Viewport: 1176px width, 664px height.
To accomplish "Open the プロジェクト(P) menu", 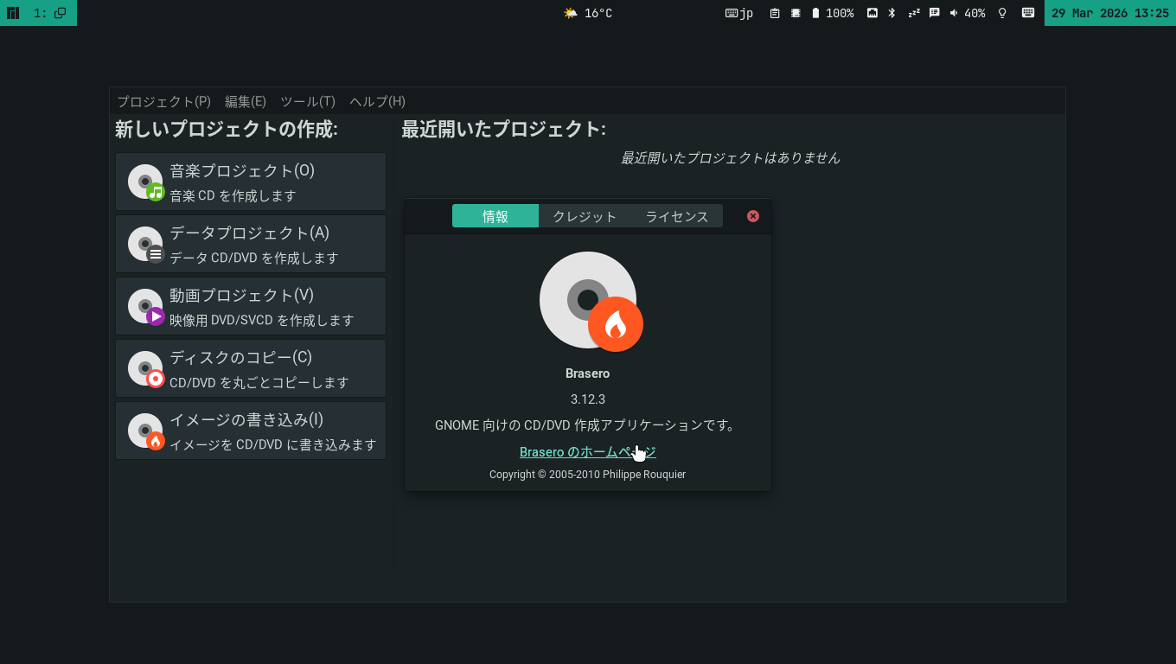I will [x=164, y=101].
